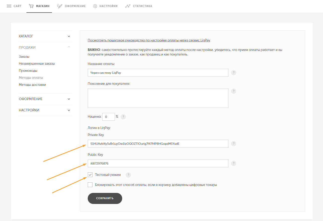Switch to the Оформление top tab
Viewport: 323px width, 221px height.
click(71, 6)
